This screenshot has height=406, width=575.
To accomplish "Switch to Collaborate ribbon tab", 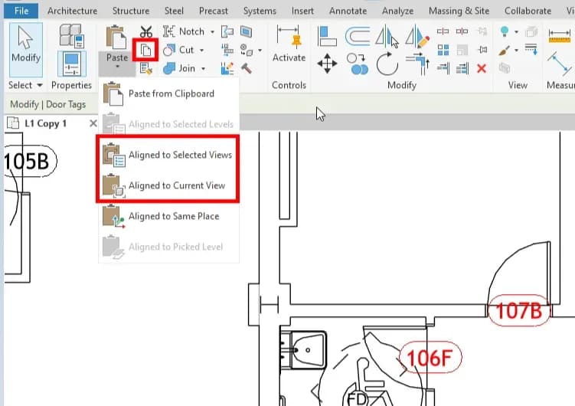I will click(528, 11).
